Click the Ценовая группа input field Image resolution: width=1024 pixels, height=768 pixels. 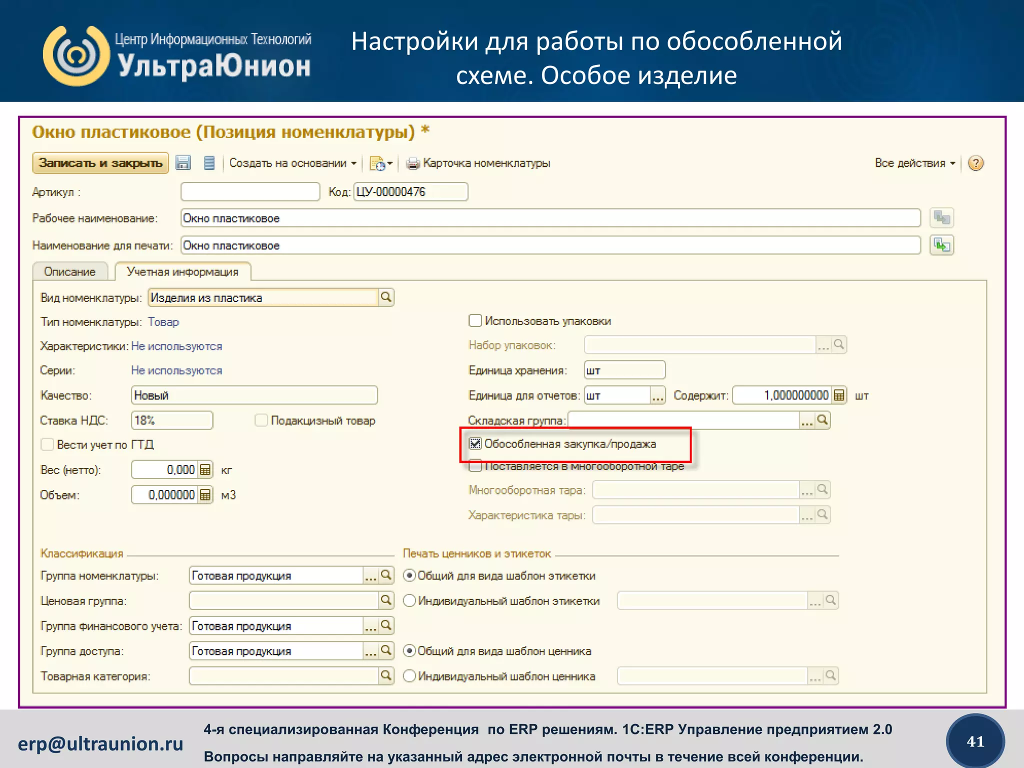pos(283,600)
